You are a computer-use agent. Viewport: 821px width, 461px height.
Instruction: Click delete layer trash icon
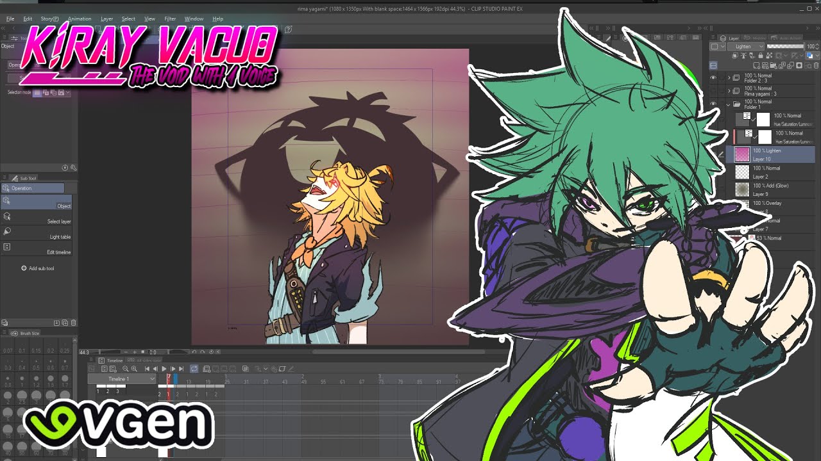coord(816,65)
